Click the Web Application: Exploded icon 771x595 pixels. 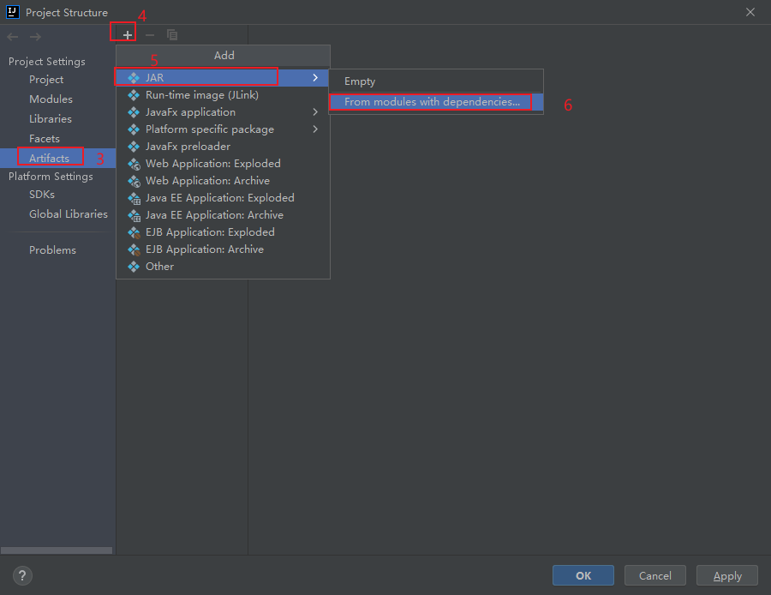coord(134,164)
